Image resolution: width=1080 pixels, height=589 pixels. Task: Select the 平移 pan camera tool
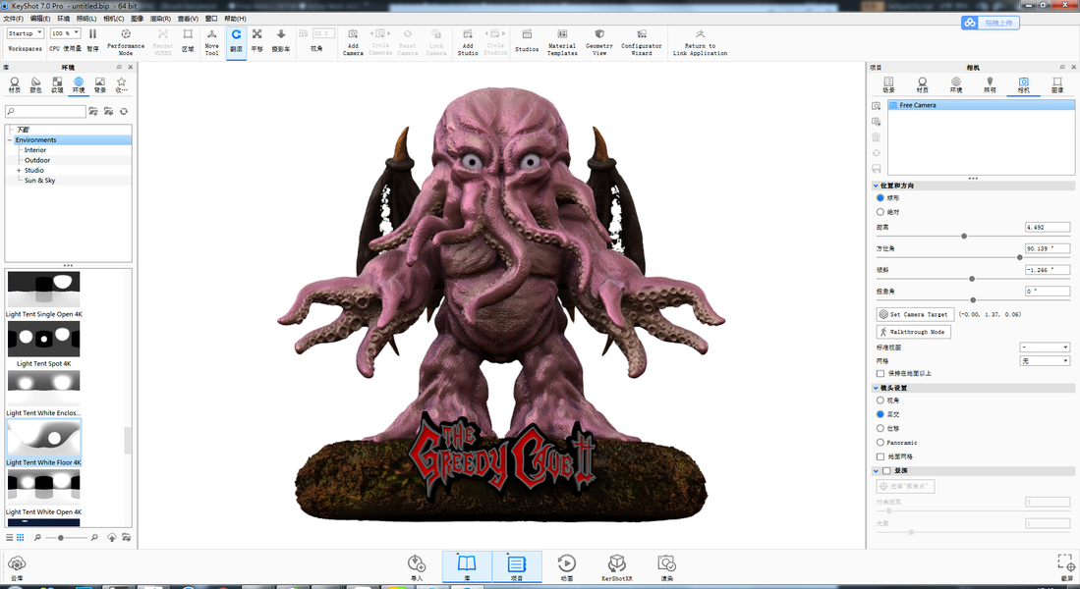[256, 34]
